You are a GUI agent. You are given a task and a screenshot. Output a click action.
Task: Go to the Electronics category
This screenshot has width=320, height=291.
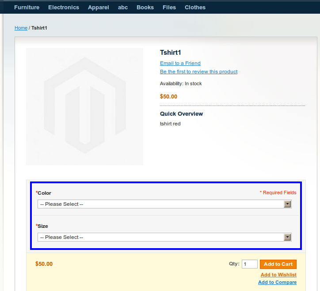coord(64,7)
